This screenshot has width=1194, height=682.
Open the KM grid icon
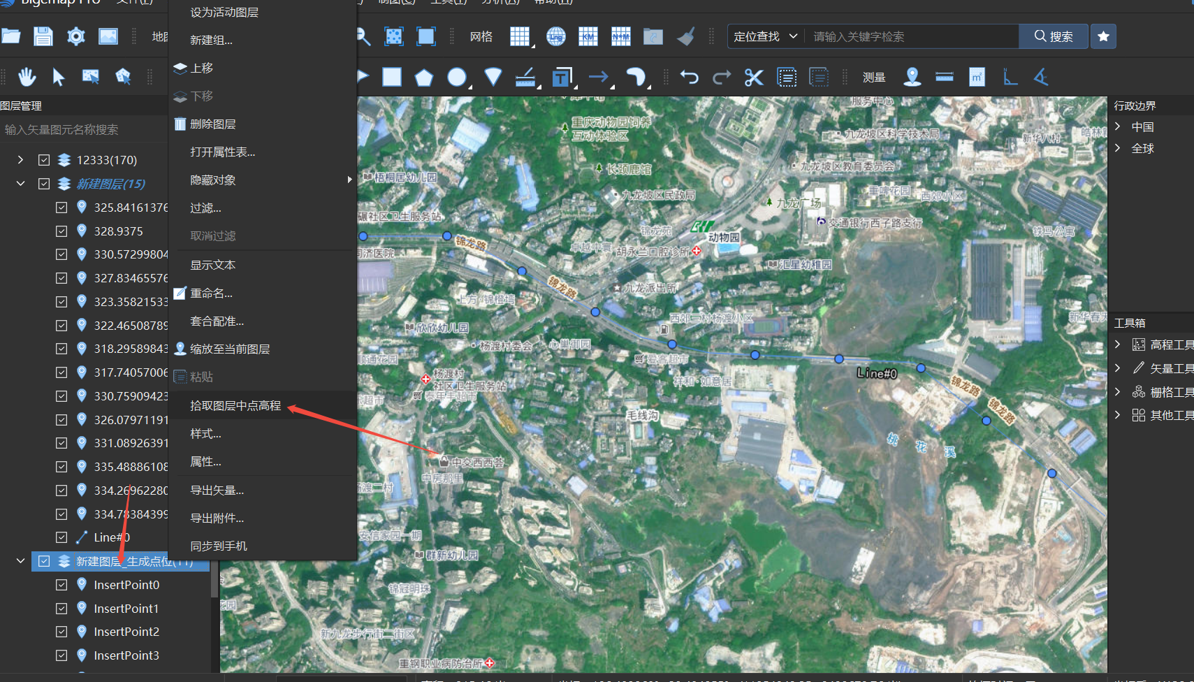[x=588, y=36]
